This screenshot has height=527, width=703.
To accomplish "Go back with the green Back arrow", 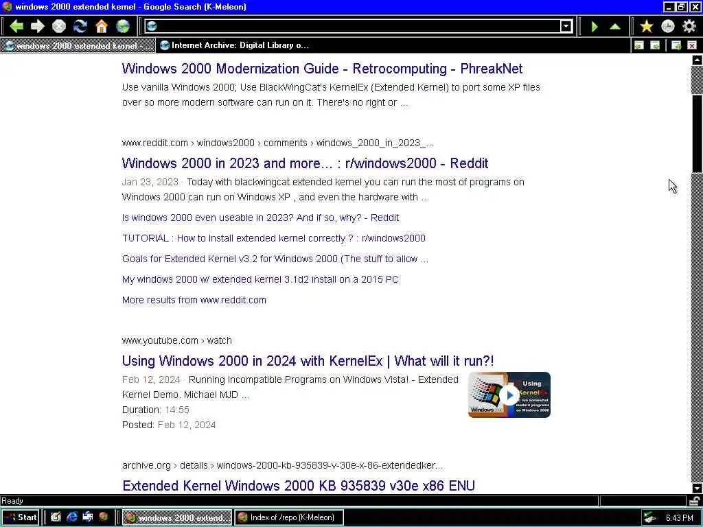I will click(x=16, y=27).
